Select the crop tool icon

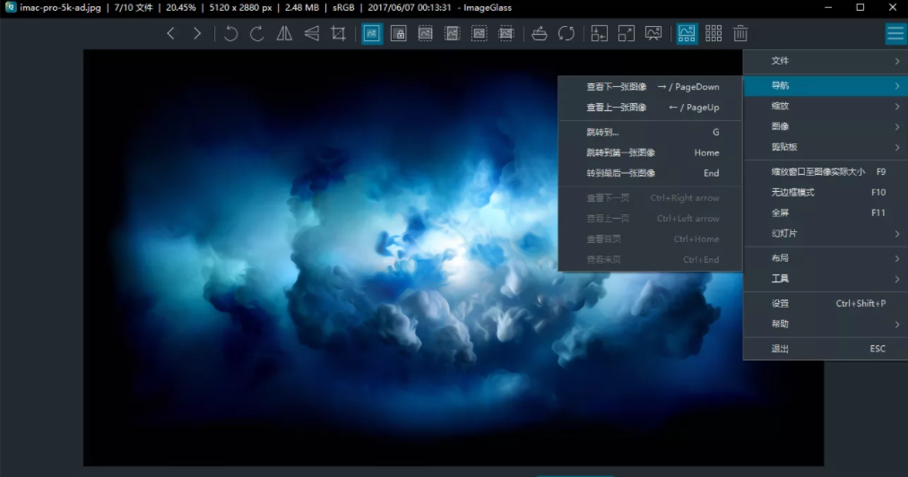(x=338, y=34)
